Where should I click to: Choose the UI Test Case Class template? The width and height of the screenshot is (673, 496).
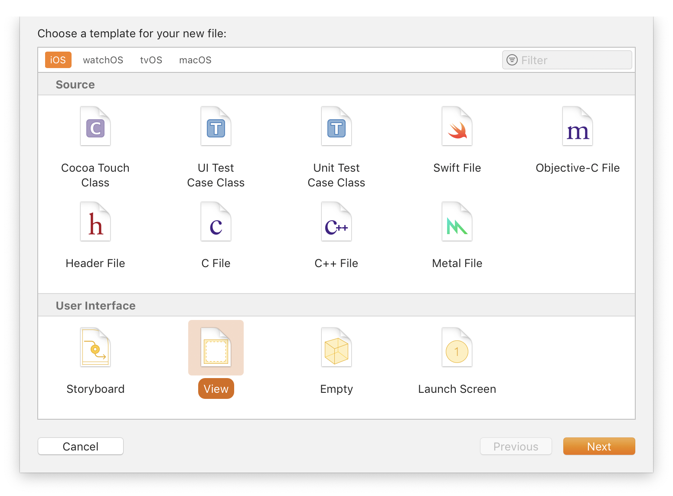click(x=216, y=127)
